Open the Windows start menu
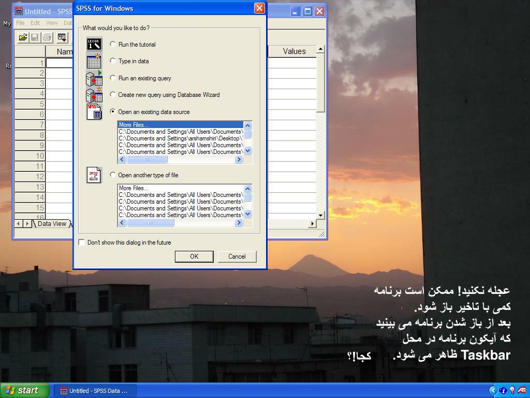This screenshot has height=398, width=530. [25, 391]
